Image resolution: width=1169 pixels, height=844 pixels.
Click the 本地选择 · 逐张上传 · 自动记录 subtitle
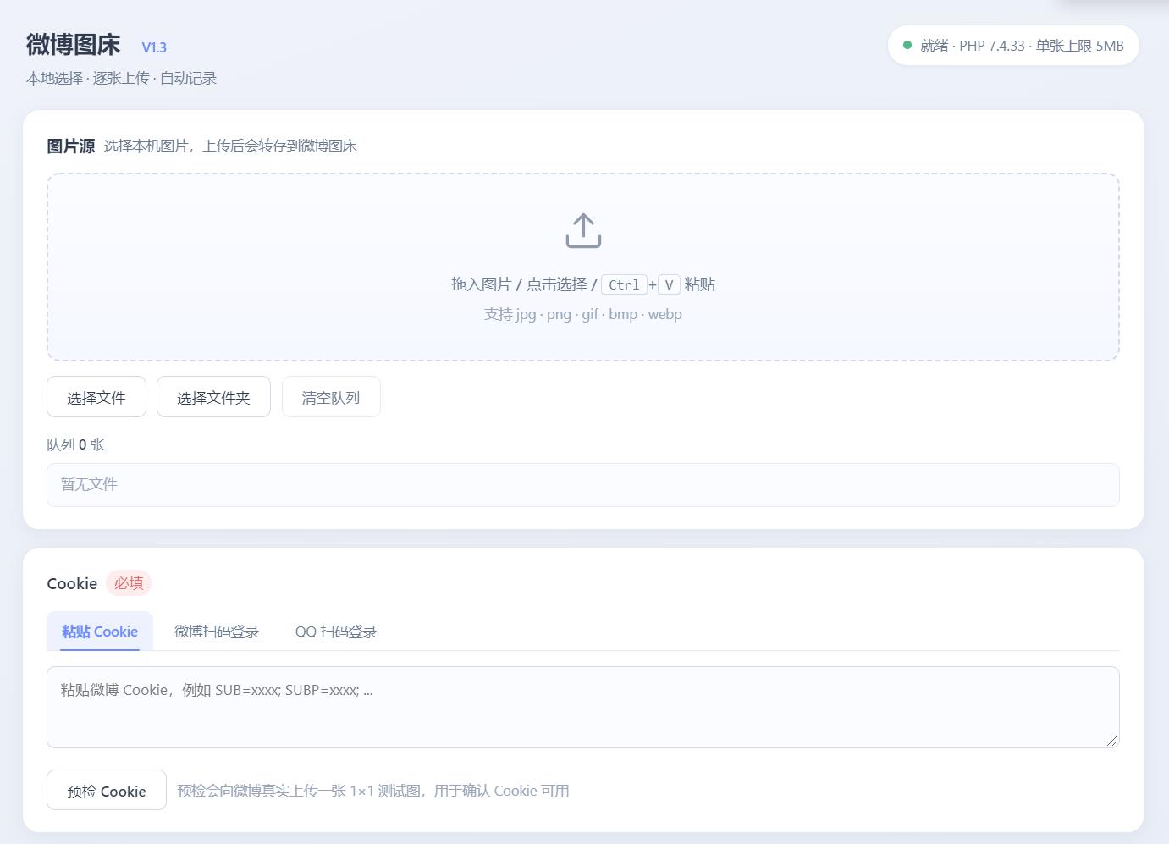(x=122, y=78)
